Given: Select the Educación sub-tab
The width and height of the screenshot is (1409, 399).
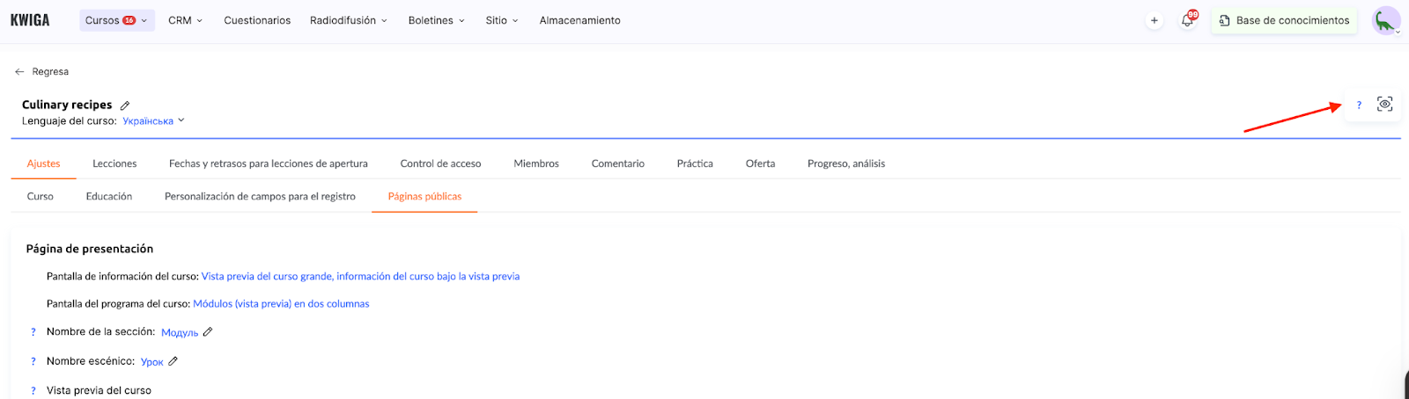Looking at the screenshot, I should (x=109, y=197).
